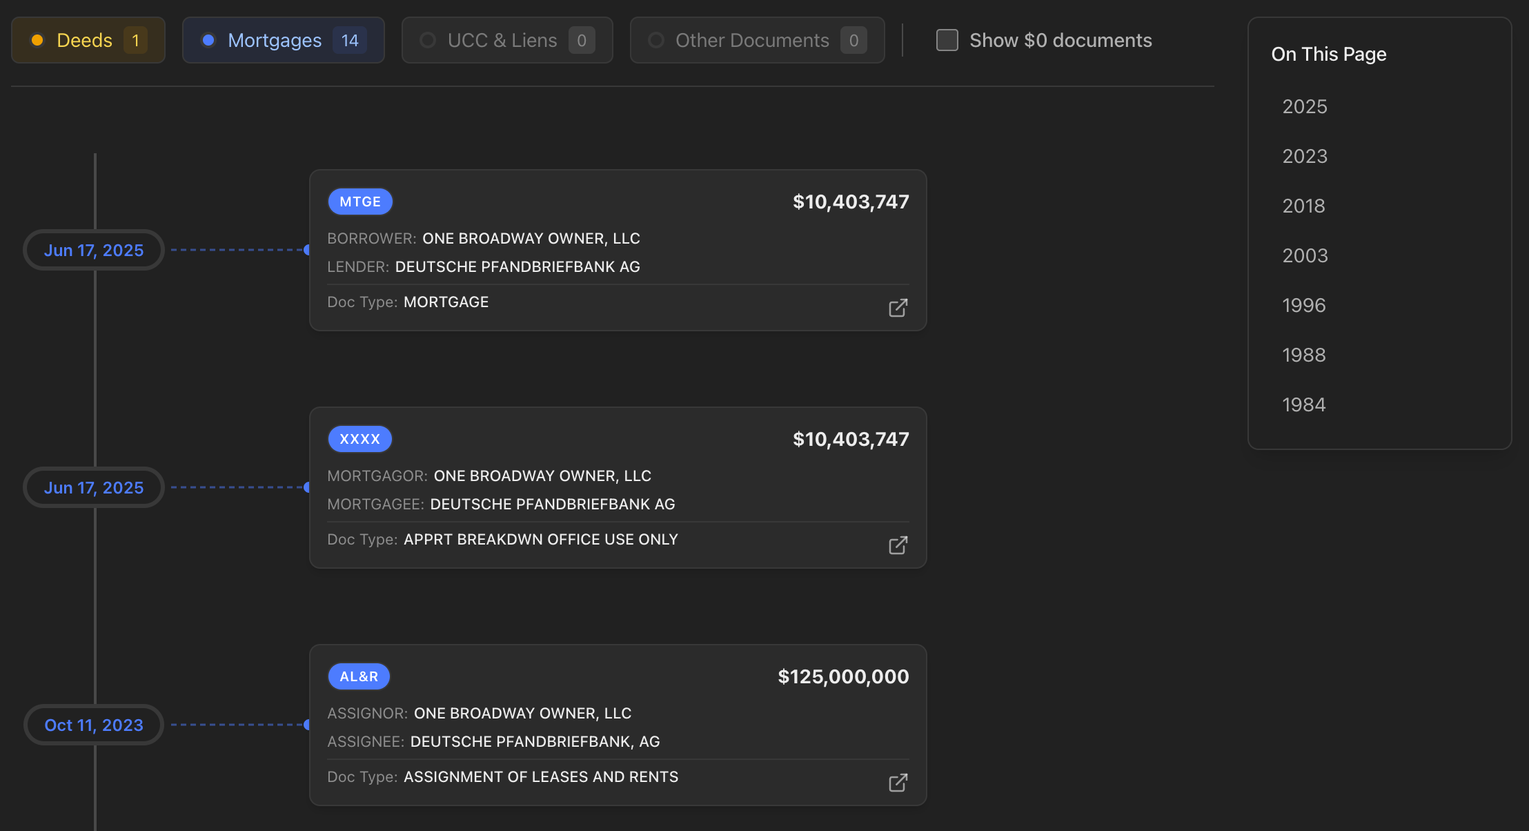Go to 1984 in page navigation

(1303, 404)
